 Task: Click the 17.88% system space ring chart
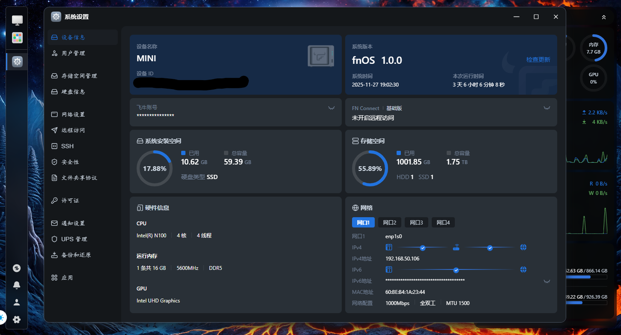click(155, 168)
